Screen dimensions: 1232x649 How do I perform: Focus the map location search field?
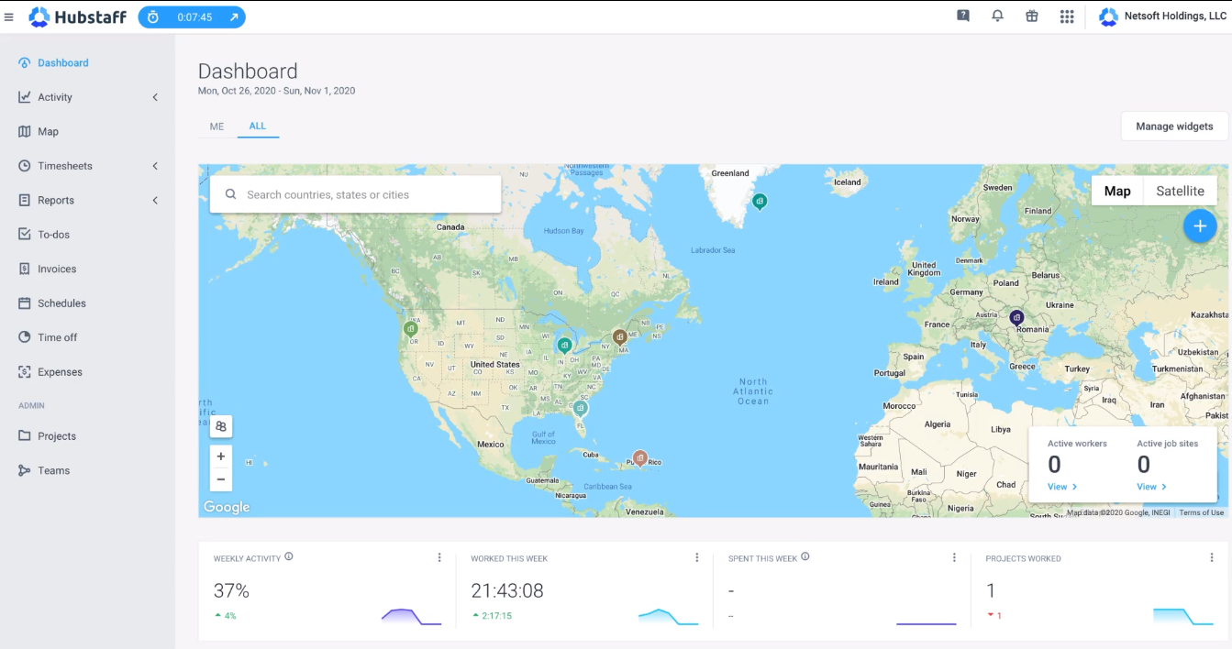pyautogui.click(x=355, y=194)
